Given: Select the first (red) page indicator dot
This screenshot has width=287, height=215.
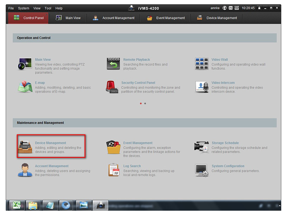Looking at the screenshot, I should point(141,104).
